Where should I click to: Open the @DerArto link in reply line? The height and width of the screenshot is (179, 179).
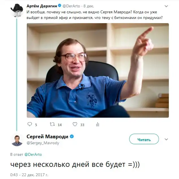point(33,154)
